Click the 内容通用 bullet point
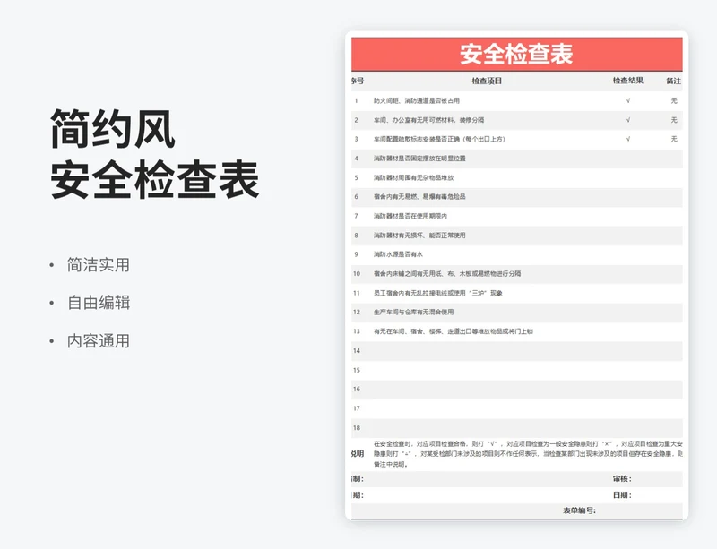 99,341
